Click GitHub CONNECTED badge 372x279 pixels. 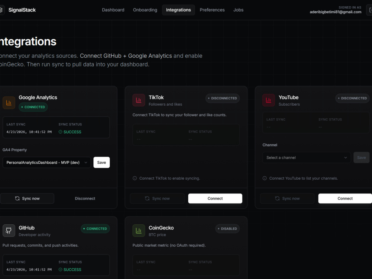click(95, 229)
